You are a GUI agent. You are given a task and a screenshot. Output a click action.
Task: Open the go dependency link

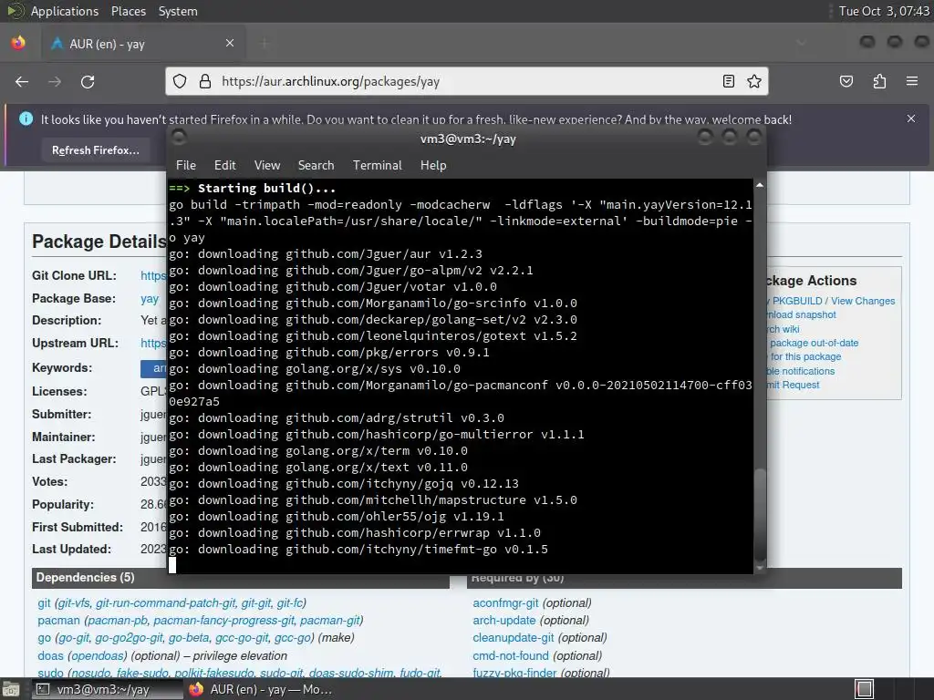(44, 637)
